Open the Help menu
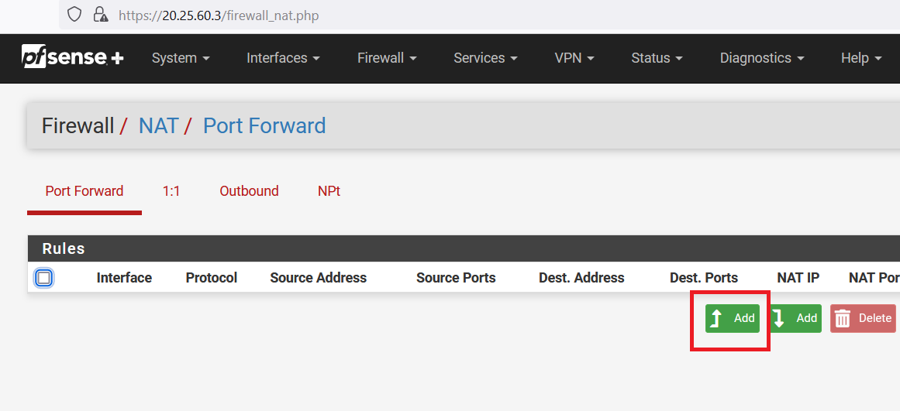900x411 pixels. pyautogui.click(x=861, y=58)
